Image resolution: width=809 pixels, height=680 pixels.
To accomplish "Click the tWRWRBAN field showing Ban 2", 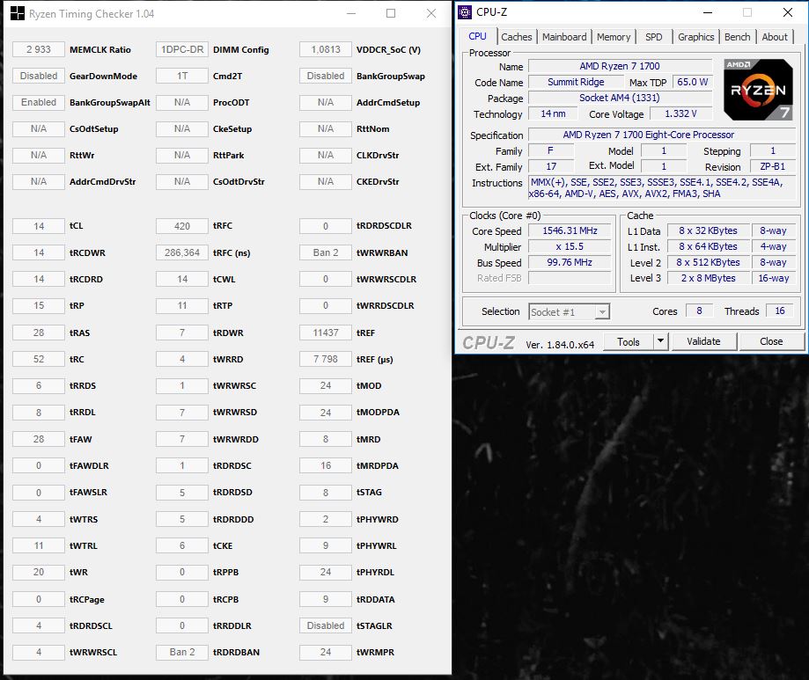I will [x=326, y=252].
